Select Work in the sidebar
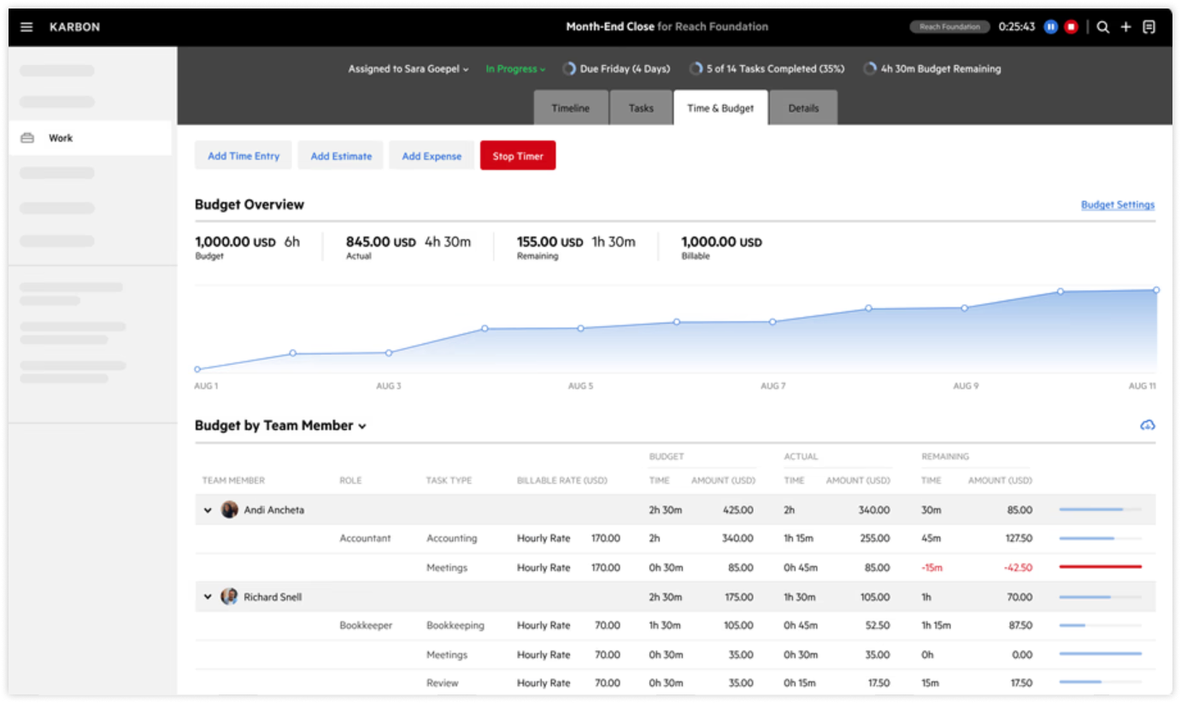 (90, 138)
